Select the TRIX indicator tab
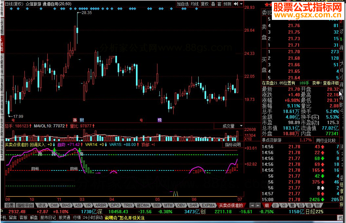The image size is (346, 223). click(128, 205)
